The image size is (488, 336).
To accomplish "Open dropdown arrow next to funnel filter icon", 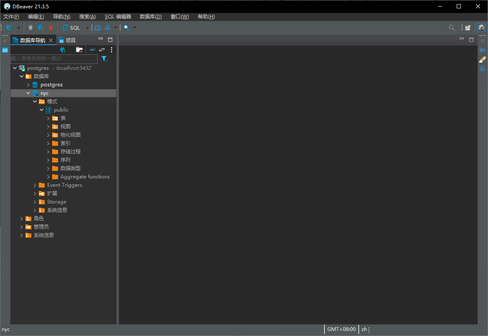I will pyautogui.click(x=113, y=59).
